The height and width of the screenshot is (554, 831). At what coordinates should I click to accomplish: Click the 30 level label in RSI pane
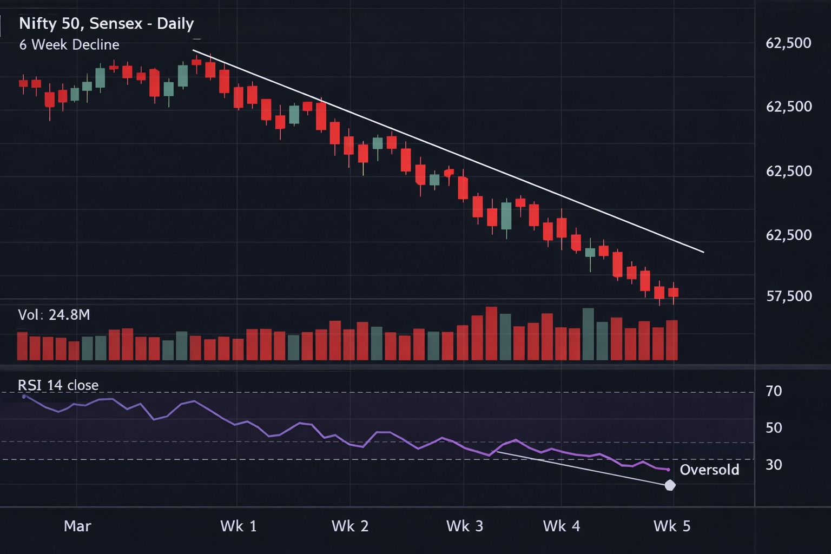pyautogui.click(x=773, y=464)
